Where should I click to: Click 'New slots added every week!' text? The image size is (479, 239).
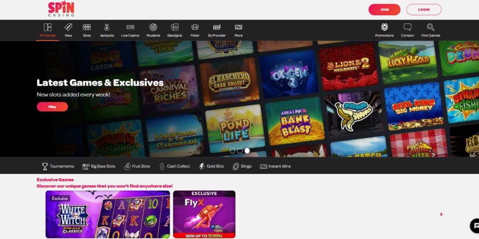(73, 95)
